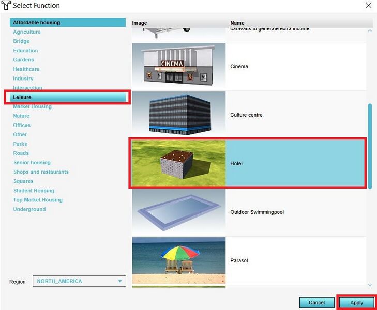Image resolution: width=377 pixels, height=310 pixels.
Task: Click the Parasol beach umbrella image
Action: click(178, 260)
